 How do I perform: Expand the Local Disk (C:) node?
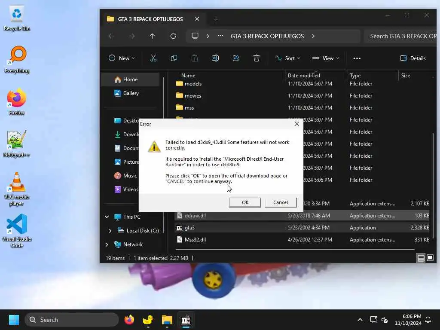[x=110, y=231]
